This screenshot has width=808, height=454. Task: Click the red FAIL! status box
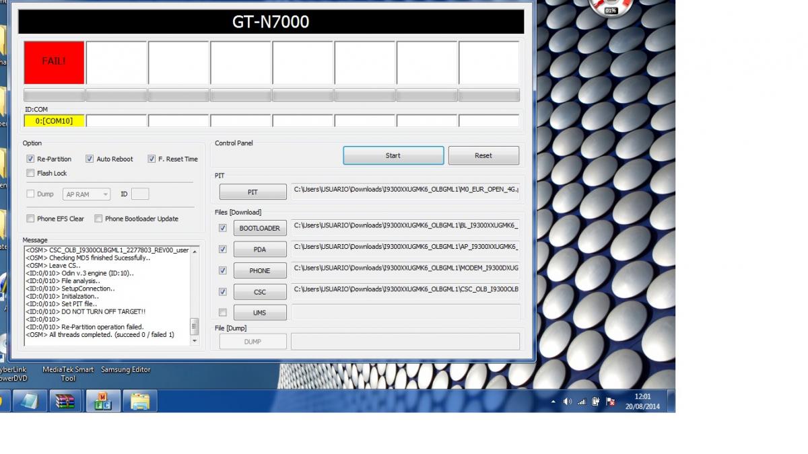(55, 63)
